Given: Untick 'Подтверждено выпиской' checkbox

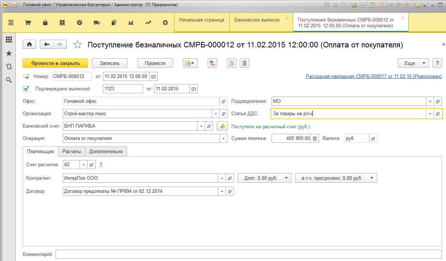Looking at the screenshot, I should [x=26, y=89].
